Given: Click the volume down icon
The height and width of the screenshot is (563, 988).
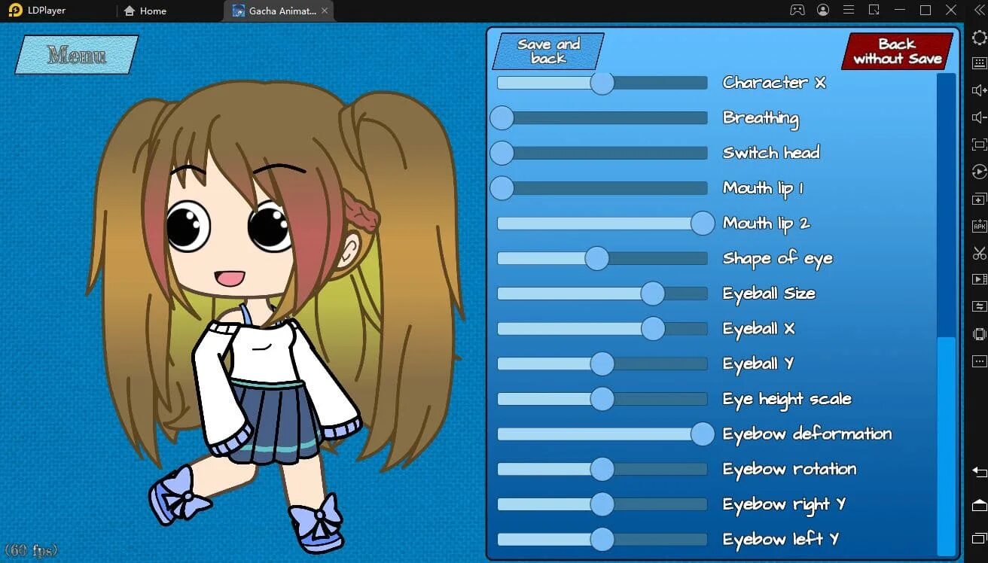Looking at the screenshot, I should tap(979, 117).
